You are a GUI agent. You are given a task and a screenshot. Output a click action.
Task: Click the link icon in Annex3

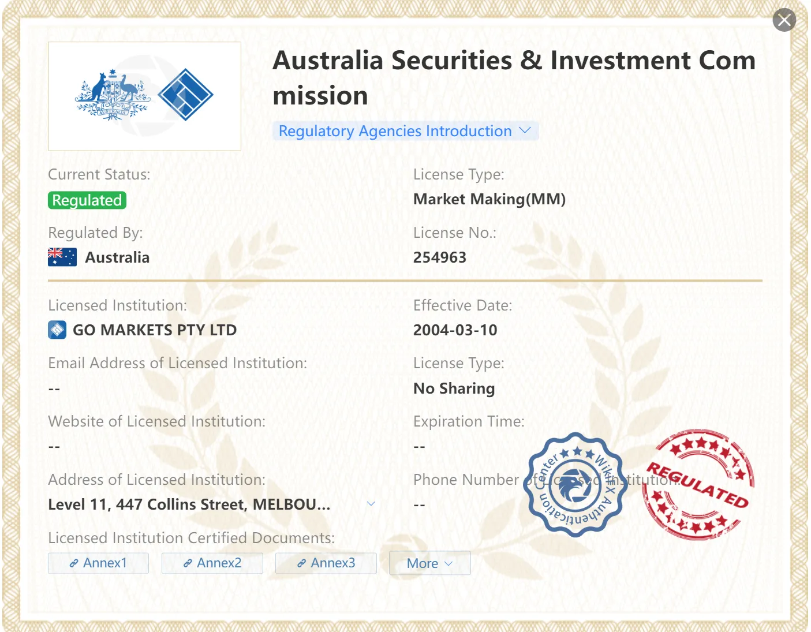coord(301,563)
